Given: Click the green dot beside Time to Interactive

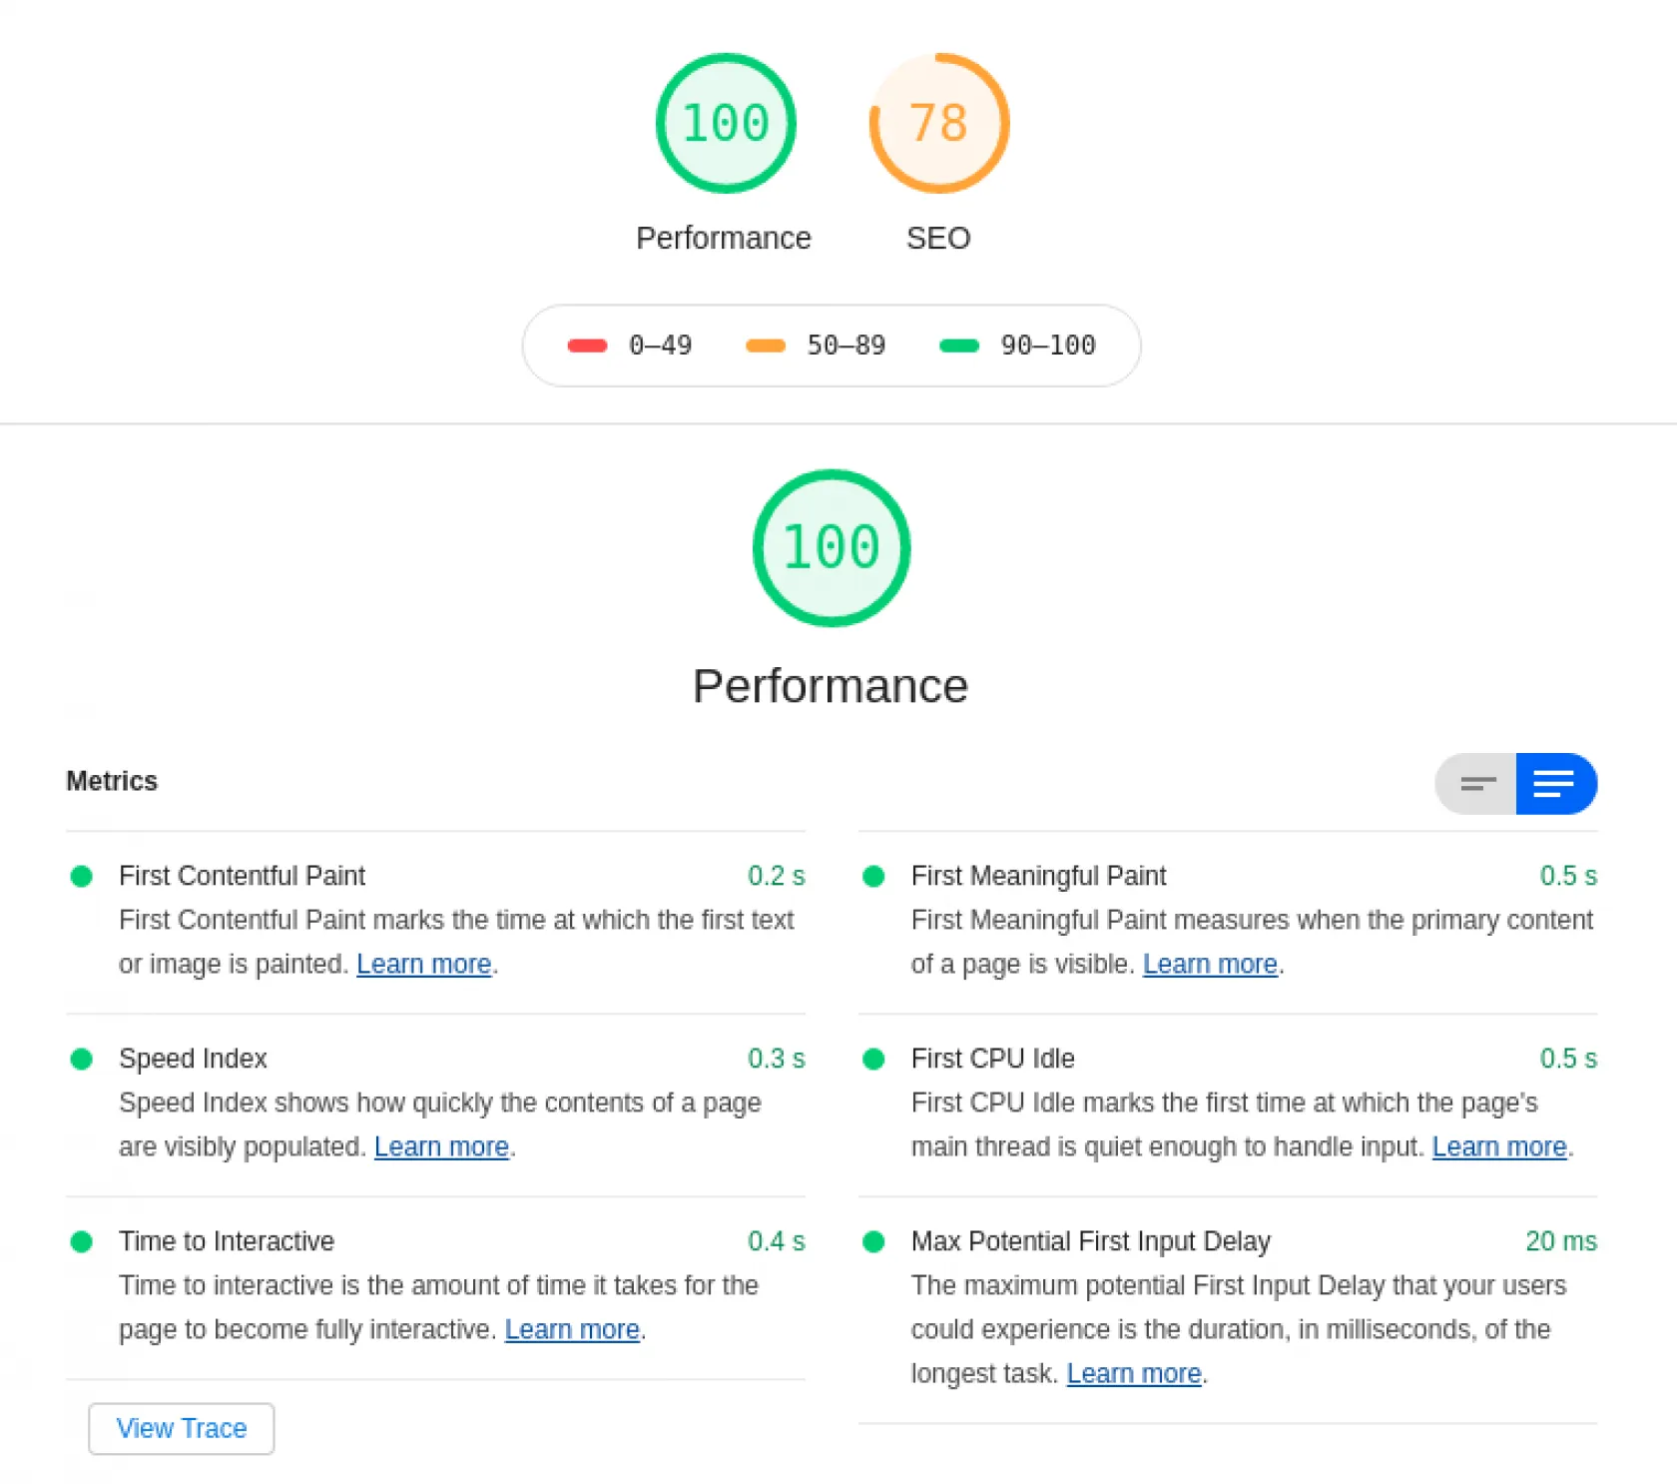Looking at the screenshot, I should click(82, 1241).
